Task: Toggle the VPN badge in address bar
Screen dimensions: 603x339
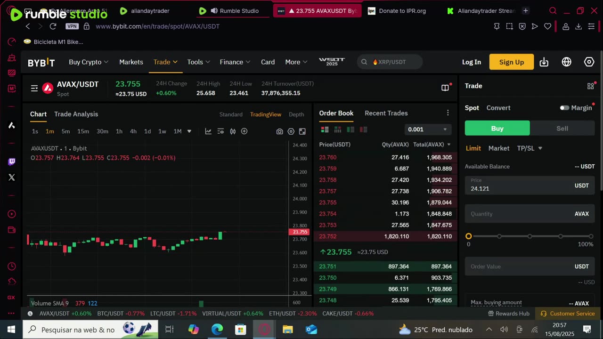Action: pyautogui.click(x=72, y=26)
